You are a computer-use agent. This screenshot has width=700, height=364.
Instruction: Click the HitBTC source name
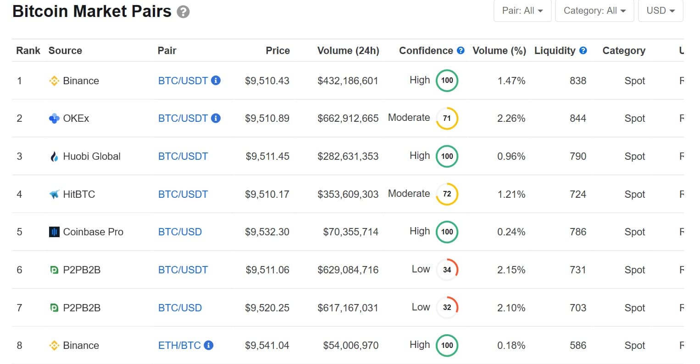79,194
